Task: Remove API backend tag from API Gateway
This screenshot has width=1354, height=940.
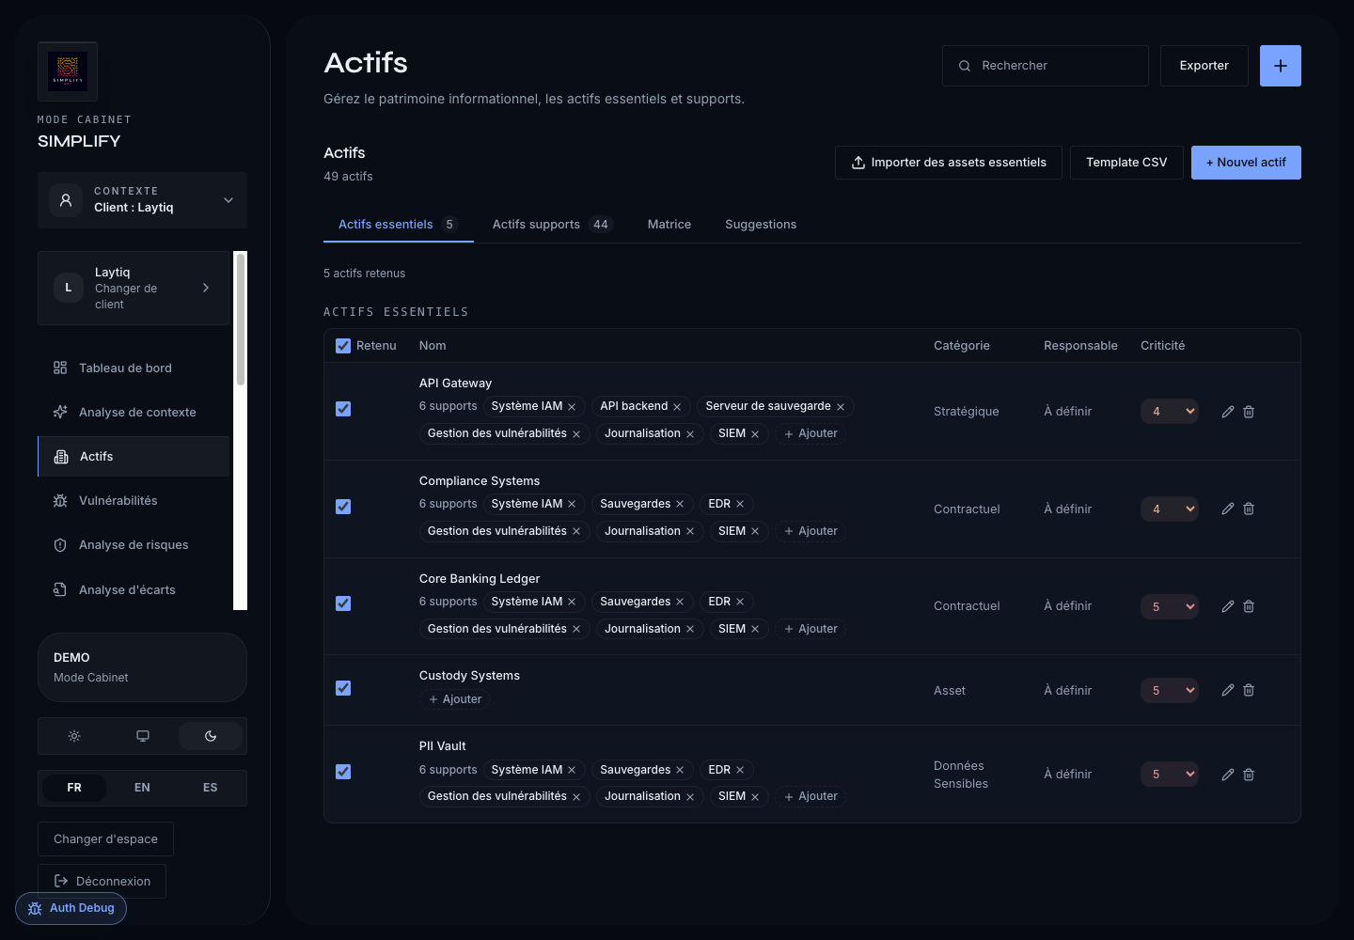Action: click(677, 407)
